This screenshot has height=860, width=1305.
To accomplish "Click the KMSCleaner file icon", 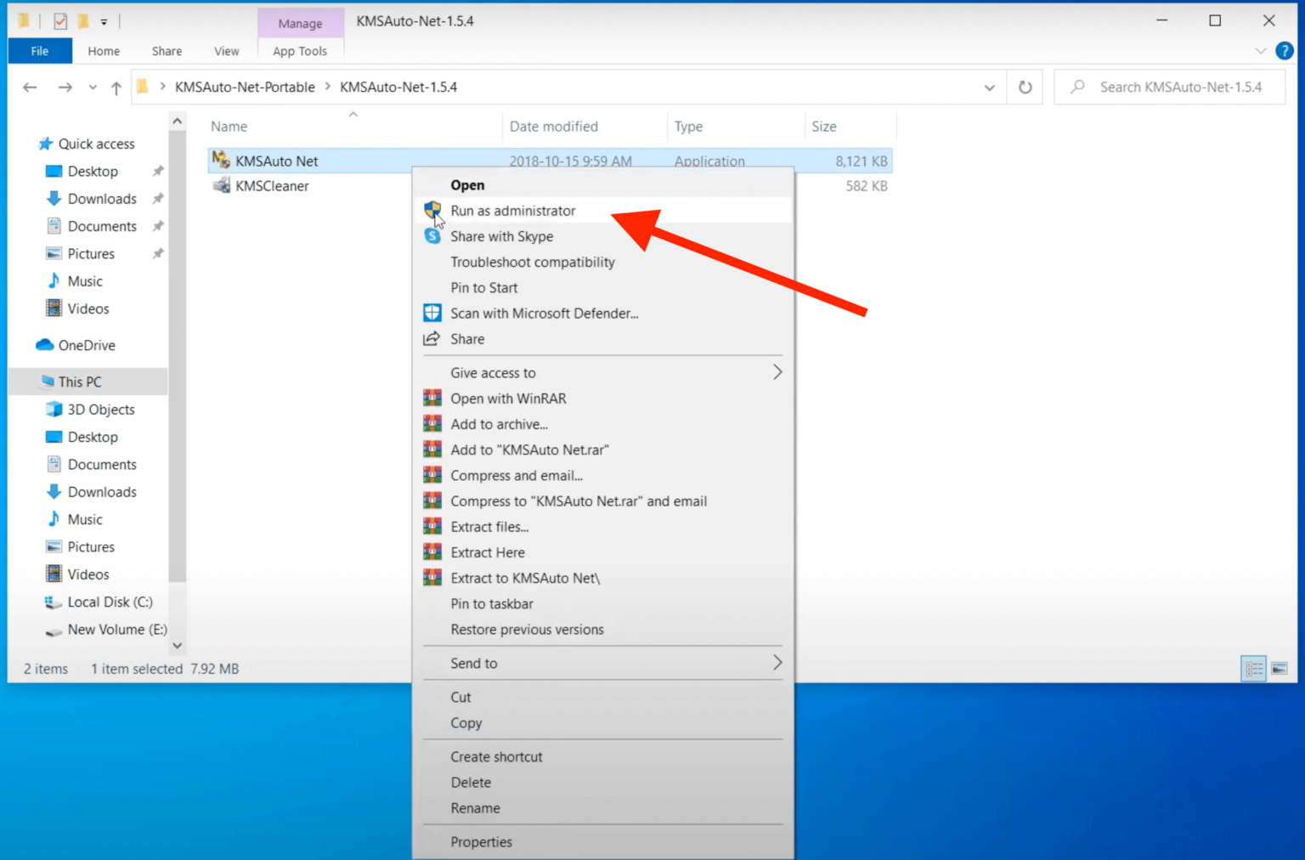I will click(x=221, y=185).
